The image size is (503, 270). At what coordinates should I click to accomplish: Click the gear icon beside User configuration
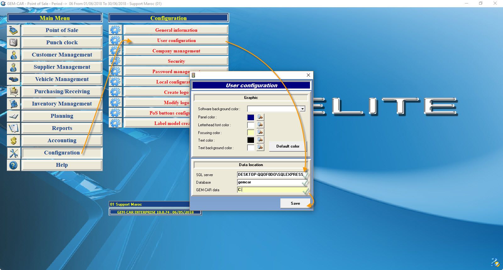tap(115, 40)
